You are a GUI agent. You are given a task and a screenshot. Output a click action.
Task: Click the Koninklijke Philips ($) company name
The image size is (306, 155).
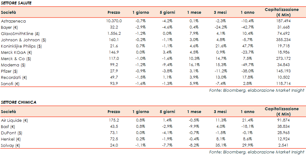point(21,46)
